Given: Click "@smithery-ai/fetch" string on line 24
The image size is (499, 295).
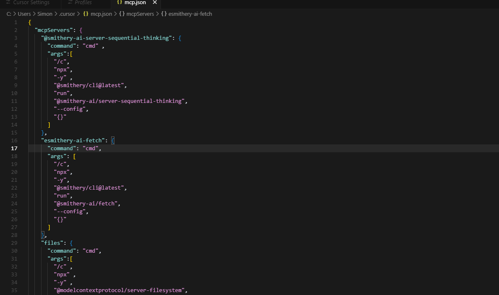Looking at the screenshot, I should 86,203.
